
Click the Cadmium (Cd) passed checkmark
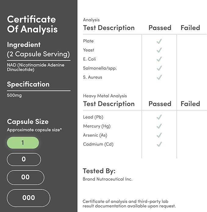159,144
